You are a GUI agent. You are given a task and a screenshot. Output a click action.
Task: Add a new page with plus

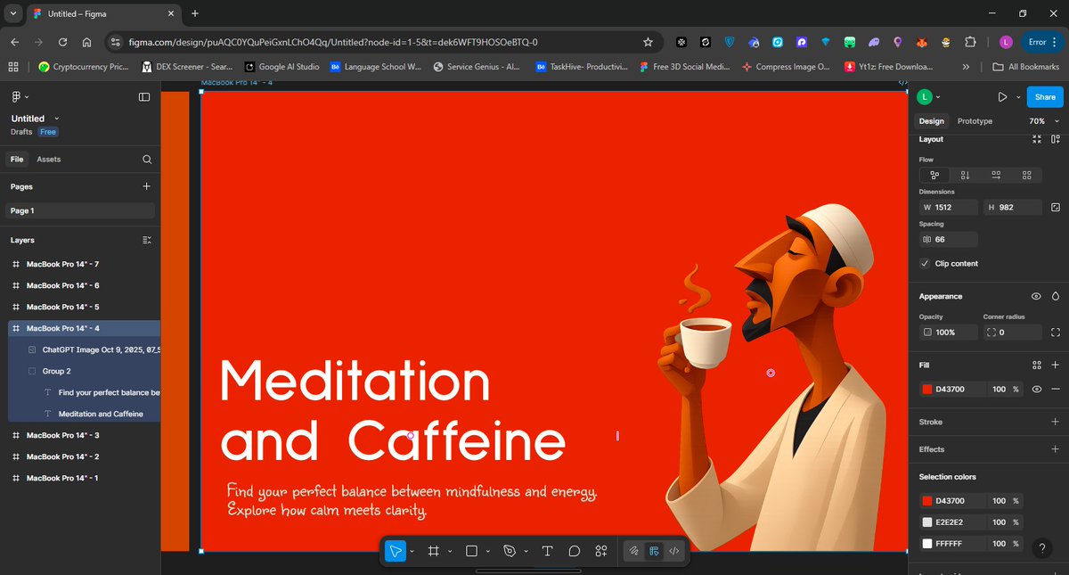coord(147,186)
